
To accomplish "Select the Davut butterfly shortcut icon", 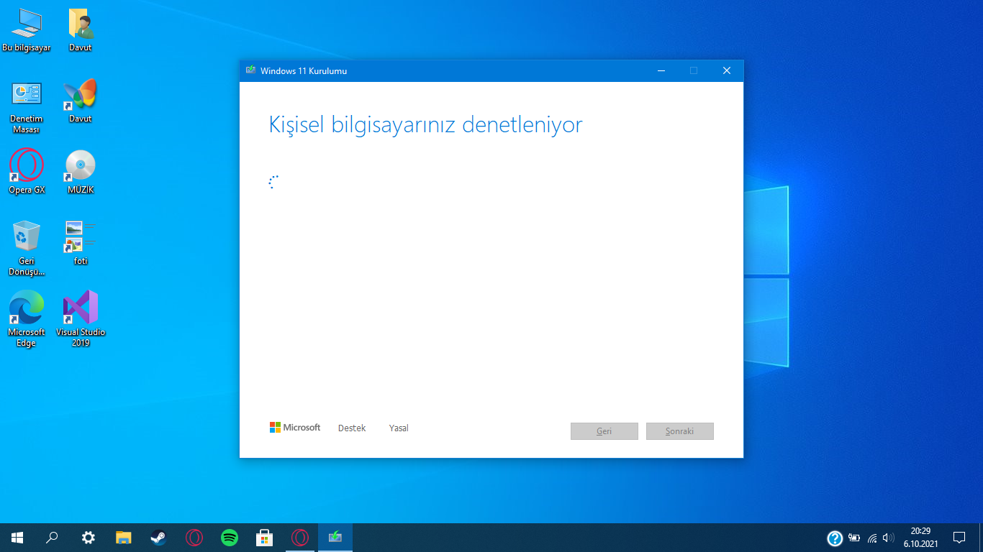I will 81,101.
